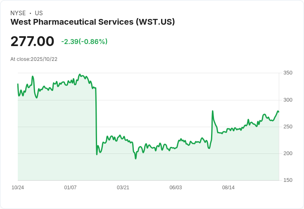Click the July price spike peak on chart
The image size is (304, 209).
pos(213,111)
